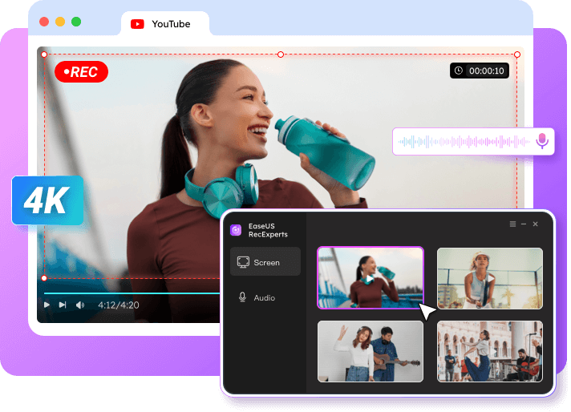Click the clock icon beside the recording timer

point(459,71)
